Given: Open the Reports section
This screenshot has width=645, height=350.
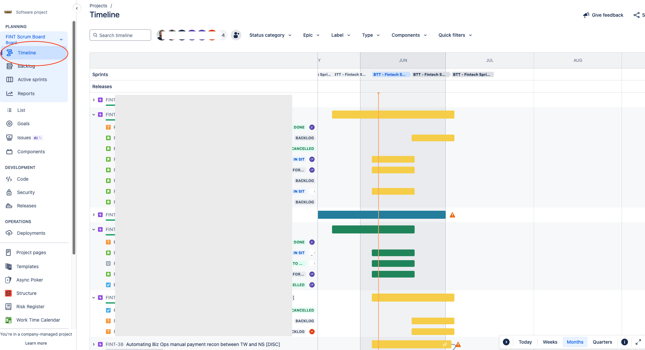Looking at the screenshot, I should [26, 94].
